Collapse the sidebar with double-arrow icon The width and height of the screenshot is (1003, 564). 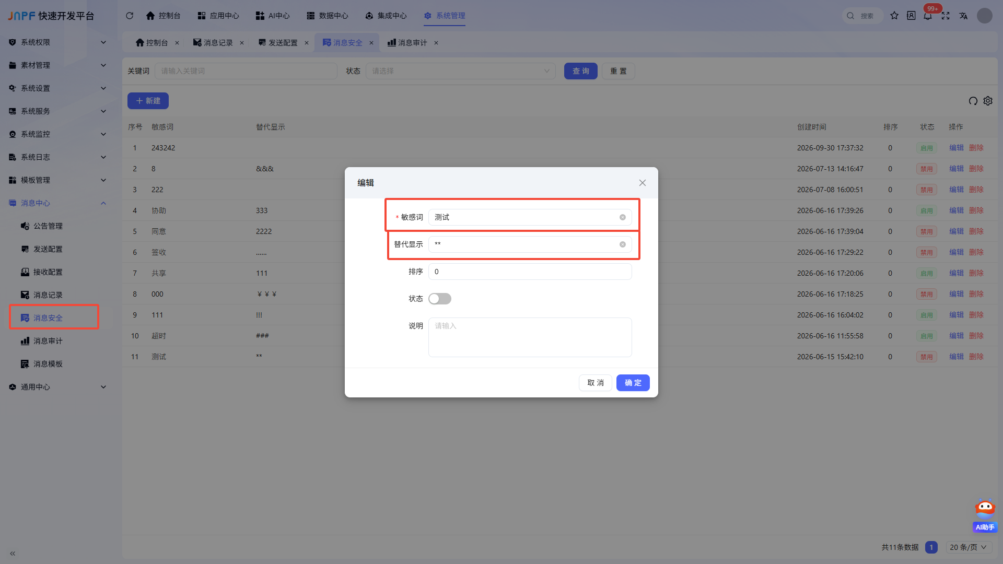coord(13,553)
